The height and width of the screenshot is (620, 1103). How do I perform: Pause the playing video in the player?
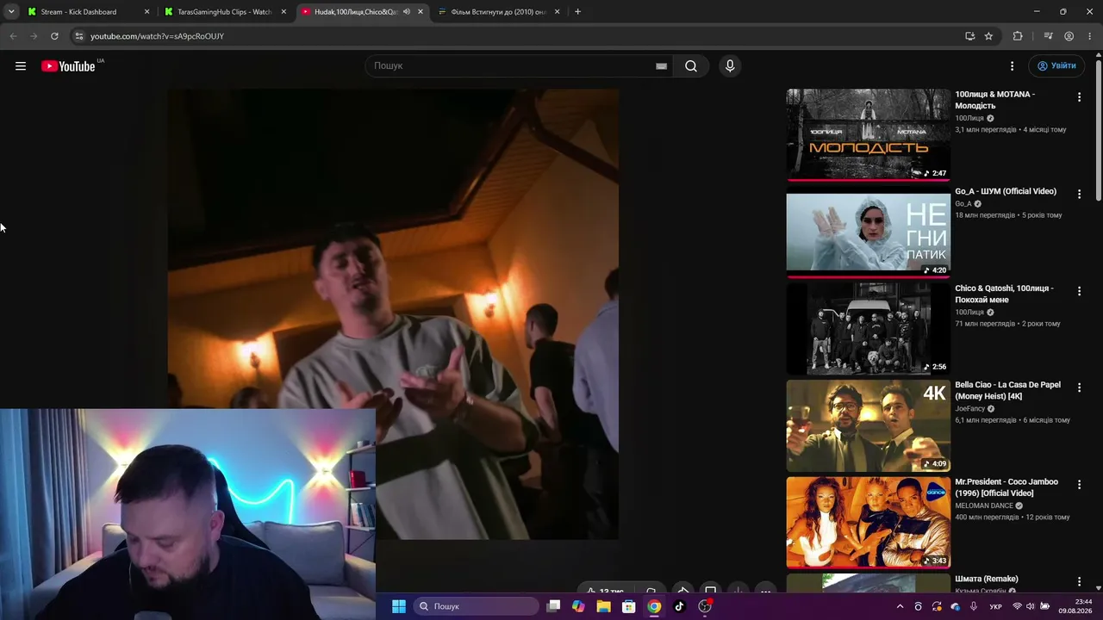tap(393, 314)
